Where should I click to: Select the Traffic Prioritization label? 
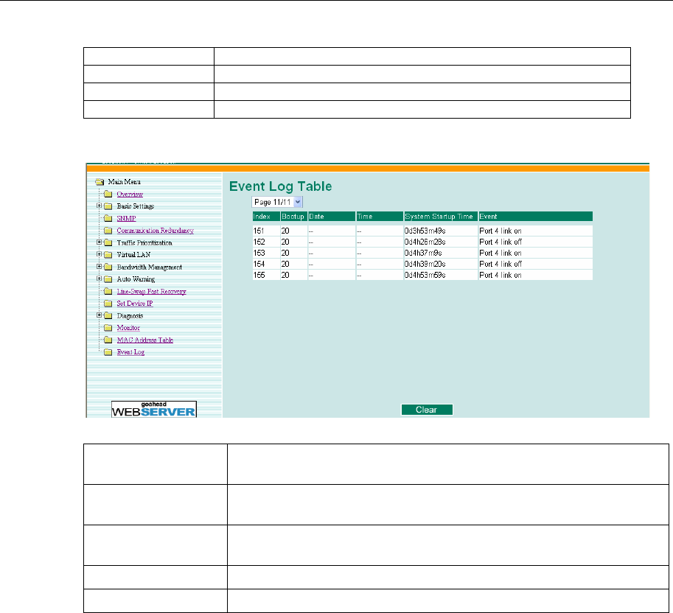tap(144, 243)
